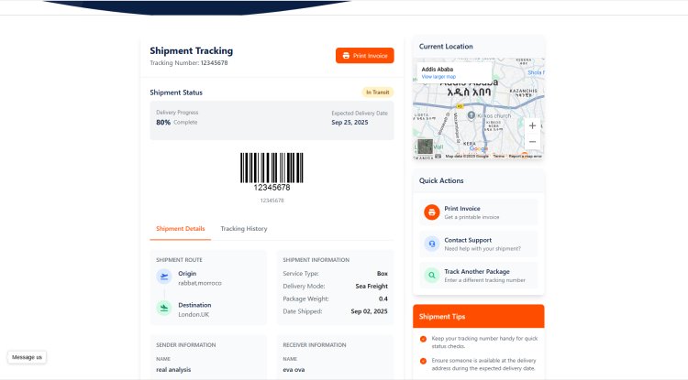The height and width of the screenshot is (380, 688).
Task: Toggle satellite imagery thumbnail on map
Action: click(x=425, y=147)
